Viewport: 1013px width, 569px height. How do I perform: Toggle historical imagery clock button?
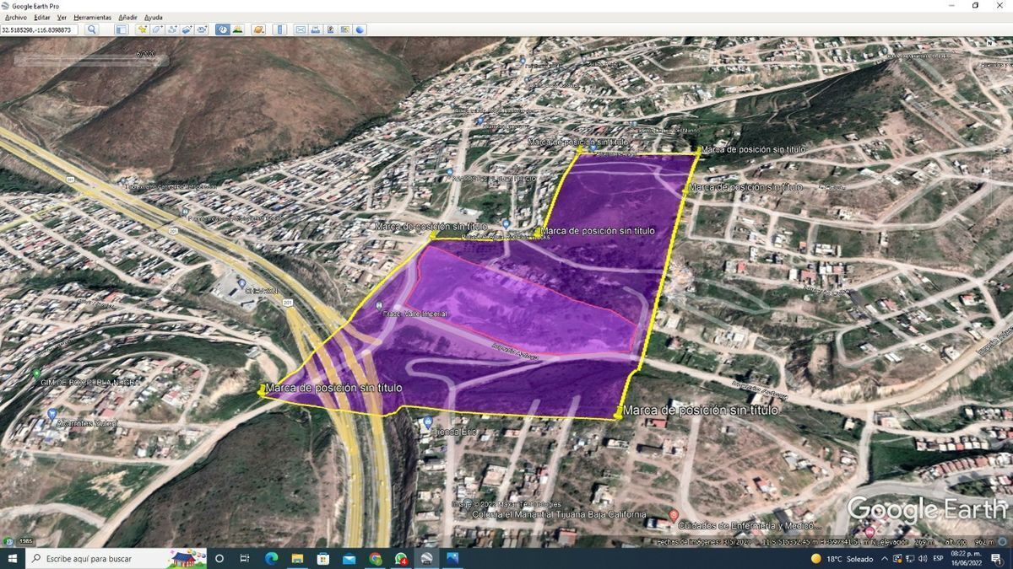[222, 30]
